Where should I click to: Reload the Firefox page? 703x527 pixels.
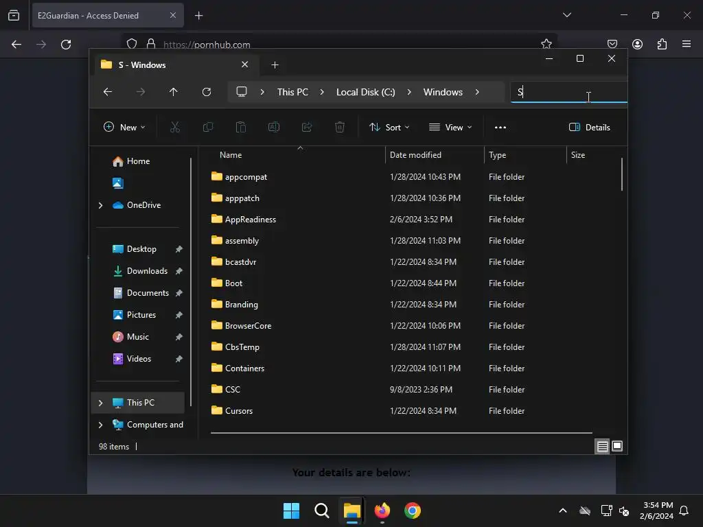tap(66, 45)
